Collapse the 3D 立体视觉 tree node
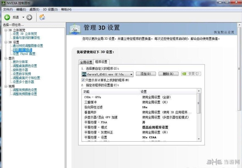242x168 pixels. pos(6,30)
